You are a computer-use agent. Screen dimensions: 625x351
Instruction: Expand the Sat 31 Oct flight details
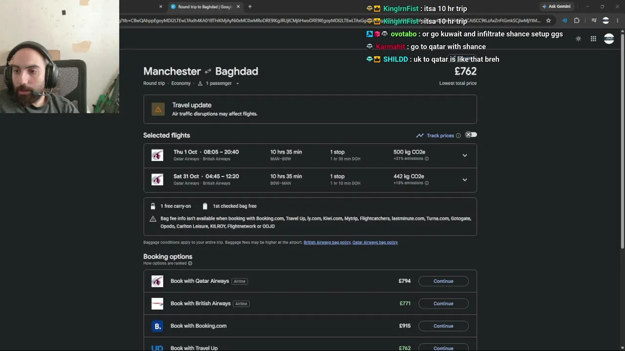click(465, 180)
